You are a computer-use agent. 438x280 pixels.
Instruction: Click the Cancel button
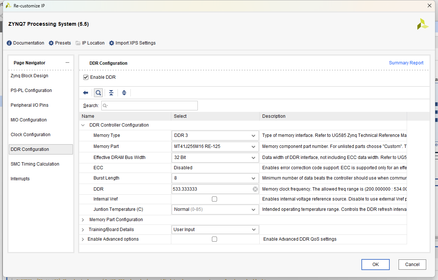coord(412,265)
